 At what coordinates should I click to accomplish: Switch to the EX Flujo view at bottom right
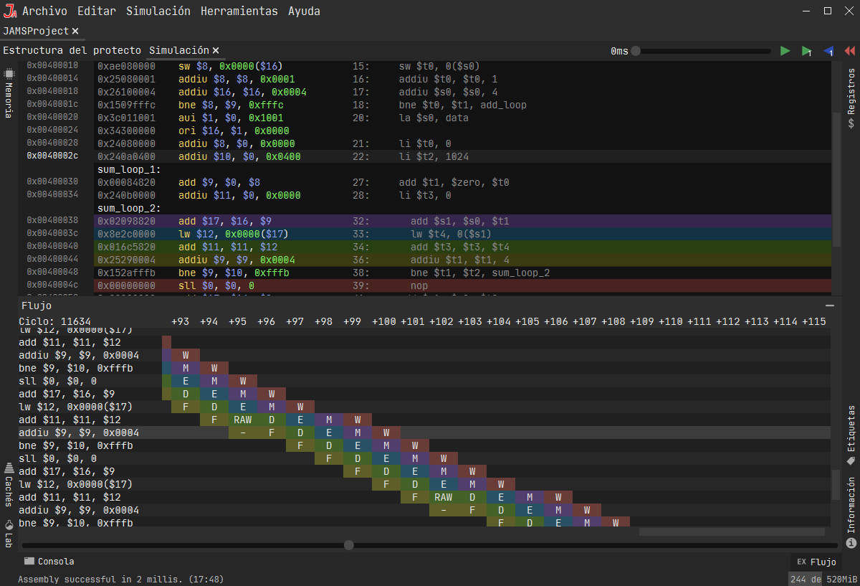[816, 562]
